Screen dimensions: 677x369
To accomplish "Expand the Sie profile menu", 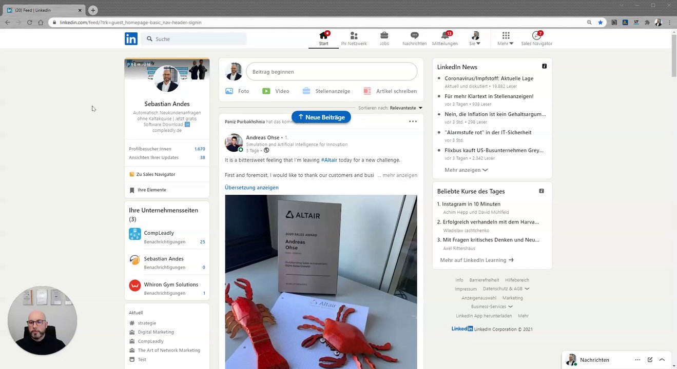I will tap(475, 38).
